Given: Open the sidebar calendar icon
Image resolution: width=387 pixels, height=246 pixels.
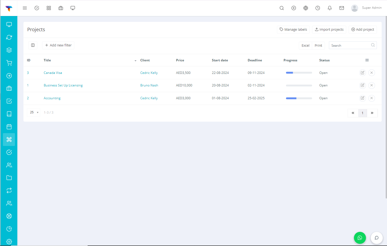Looking at the screenshot, I should click(x=9, y=127).
